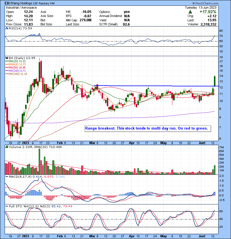Click the P/E value -16.05
231x239 pixels.
pyautogui.click(x=86, y=12)
